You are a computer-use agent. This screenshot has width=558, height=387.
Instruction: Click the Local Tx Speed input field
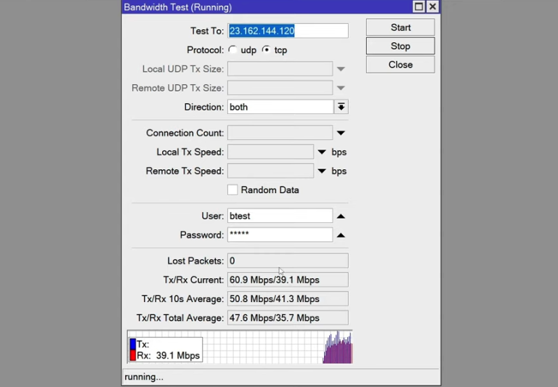tap(271, 152)
